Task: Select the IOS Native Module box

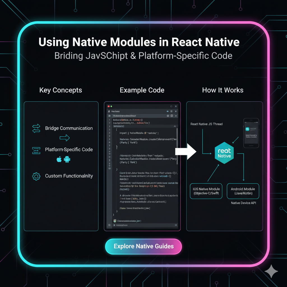Action: click(206, 191)
